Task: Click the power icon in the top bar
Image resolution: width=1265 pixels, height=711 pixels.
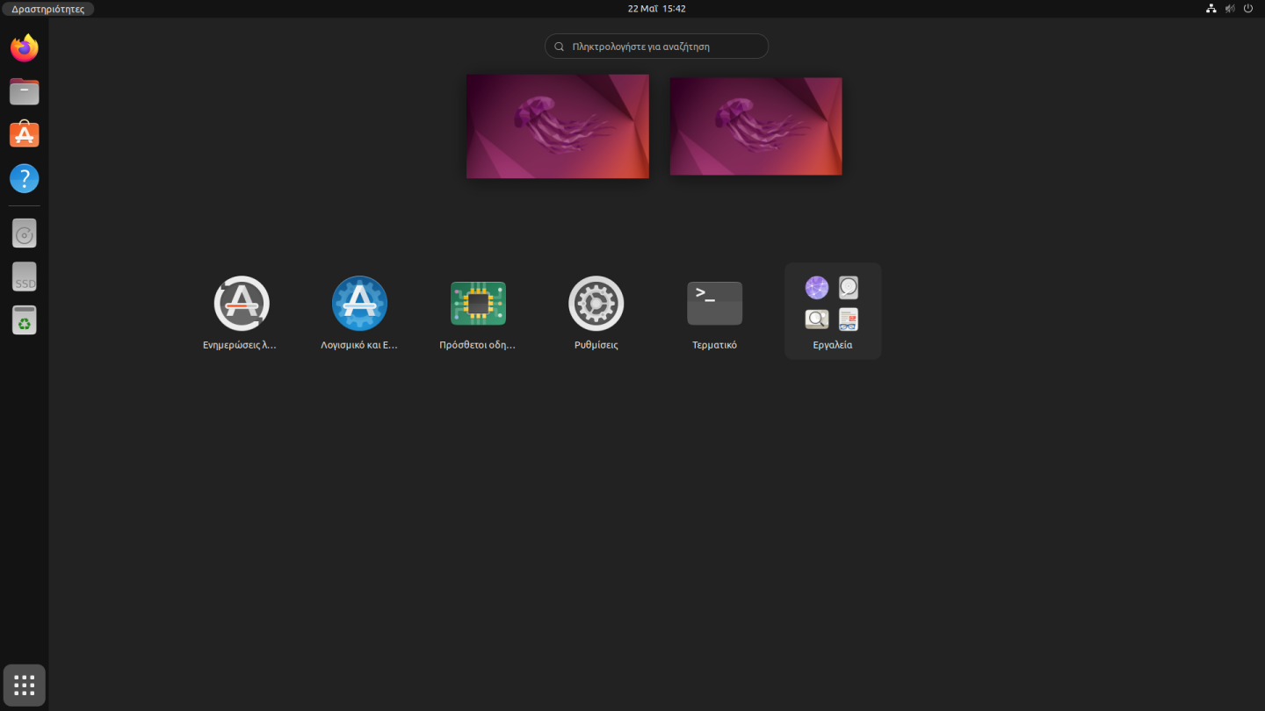Action: (1248, 9)
